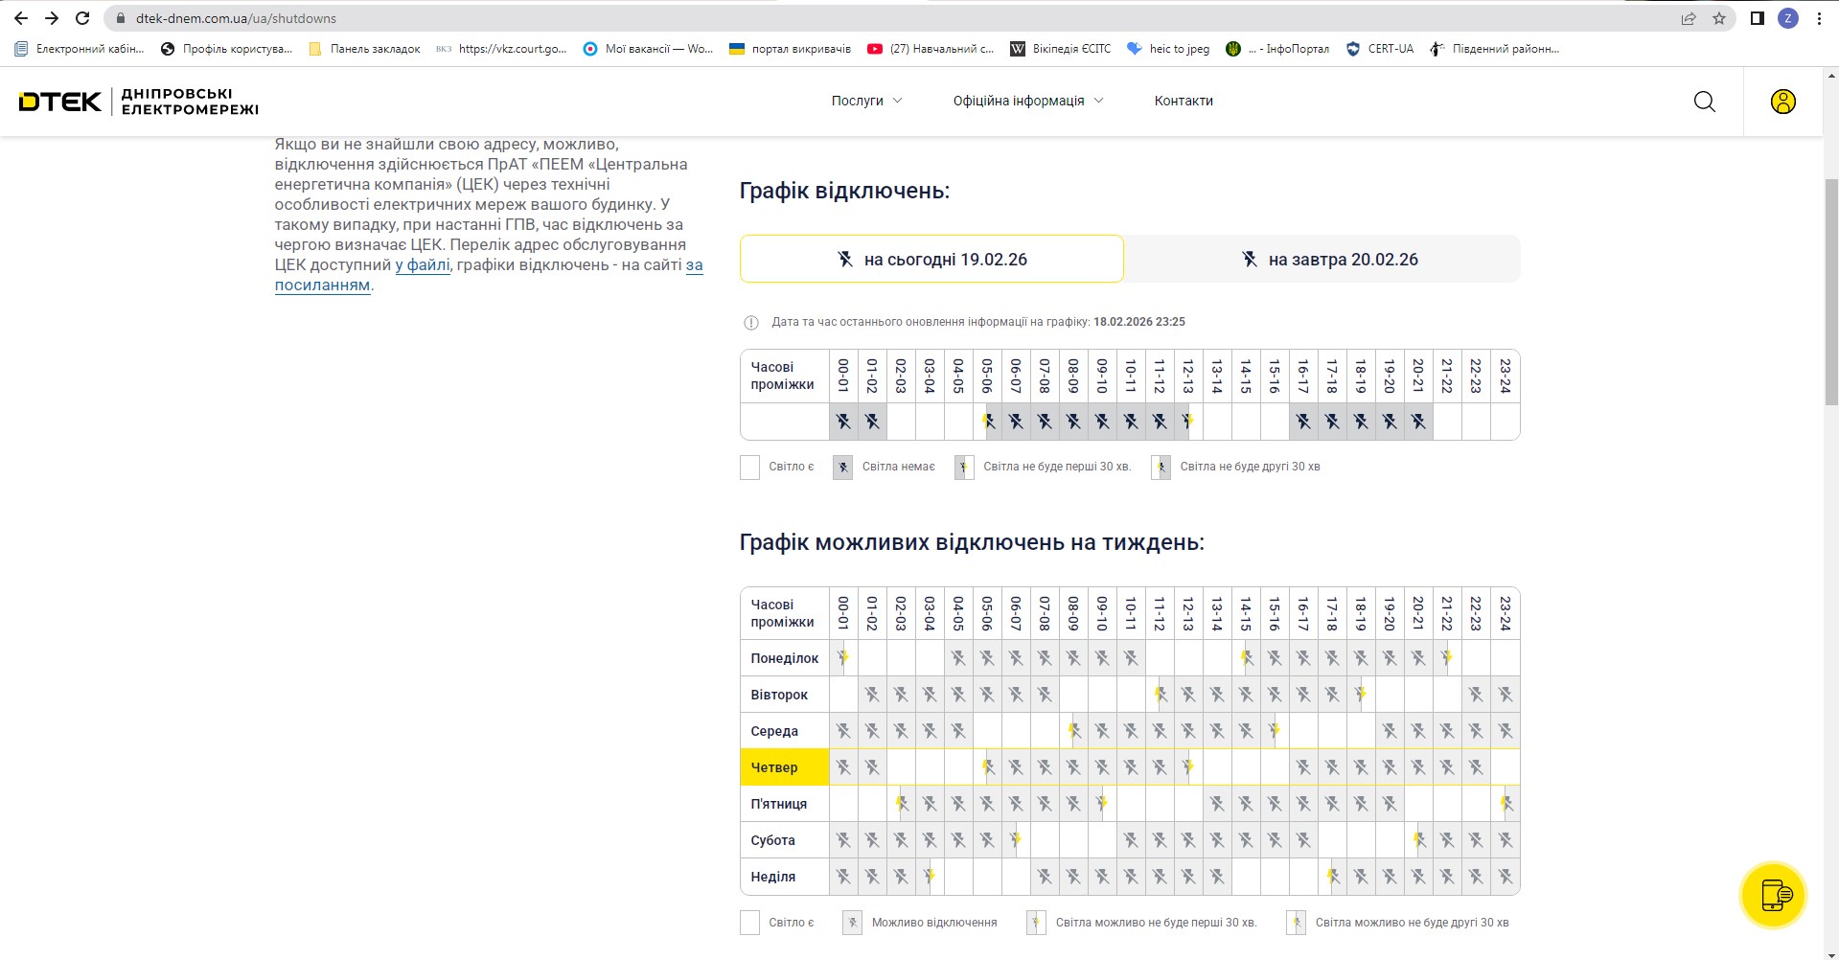Open the у файлі link
Image resolution: width=1839 pixels, height=960 pixels.
click(423, 265)
